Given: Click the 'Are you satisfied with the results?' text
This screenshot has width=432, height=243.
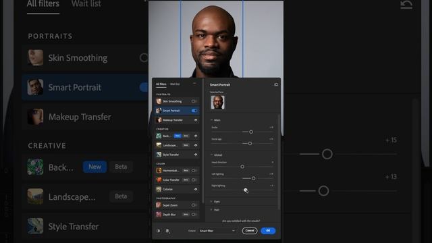Looking at the screenshot, I should tap(241, 221).
